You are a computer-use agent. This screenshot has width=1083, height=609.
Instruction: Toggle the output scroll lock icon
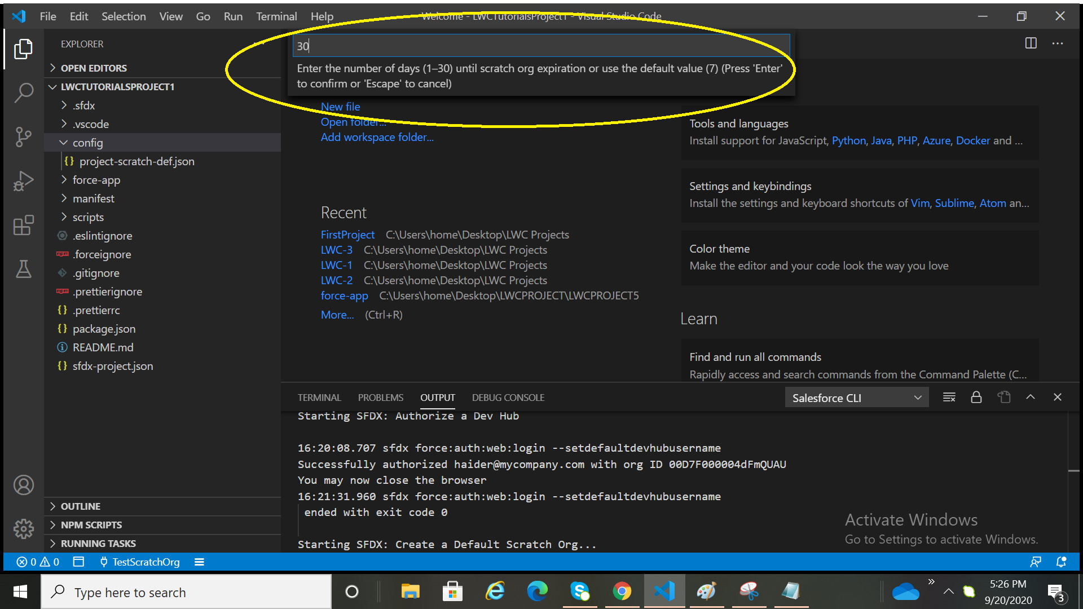tap(976, 398)
